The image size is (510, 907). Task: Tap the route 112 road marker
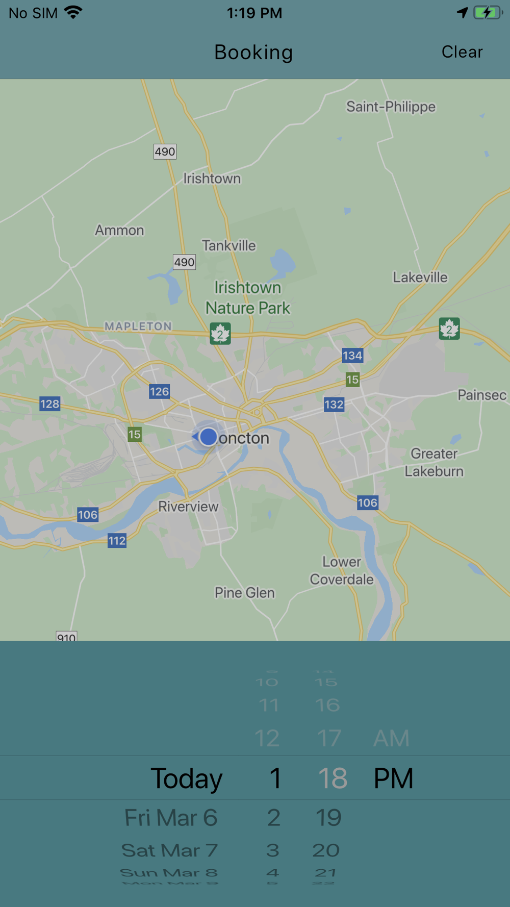[117, 541]
